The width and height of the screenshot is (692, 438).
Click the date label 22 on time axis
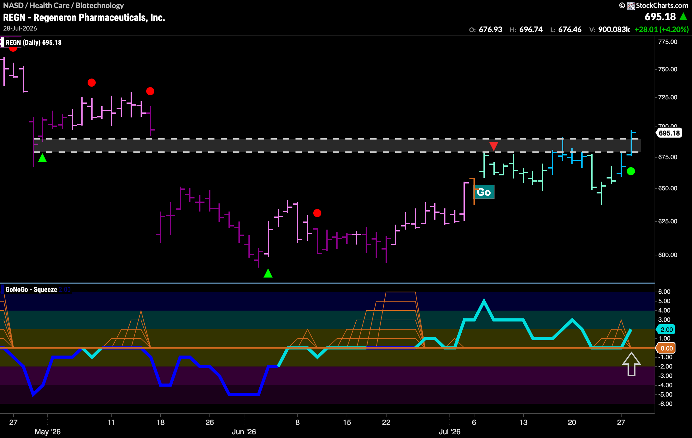tap(386, 422)
